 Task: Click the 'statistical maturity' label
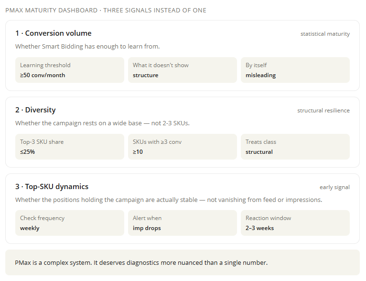[325, 34]
